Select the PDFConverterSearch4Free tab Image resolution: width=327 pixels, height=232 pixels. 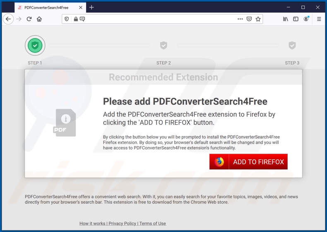46,7
